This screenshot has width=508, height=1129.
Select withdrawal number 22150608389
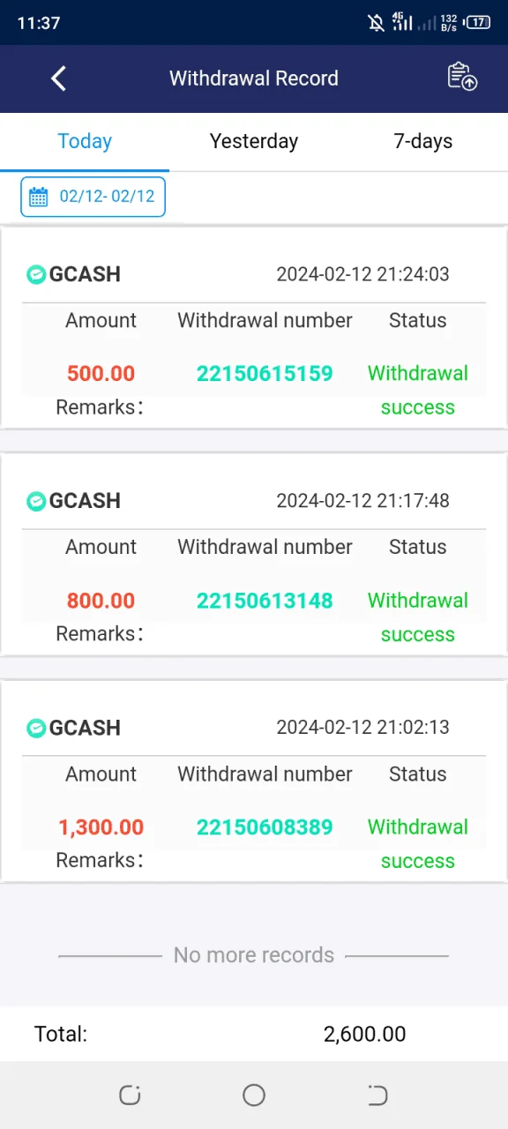pyautogui.click(x=265, y=827)
